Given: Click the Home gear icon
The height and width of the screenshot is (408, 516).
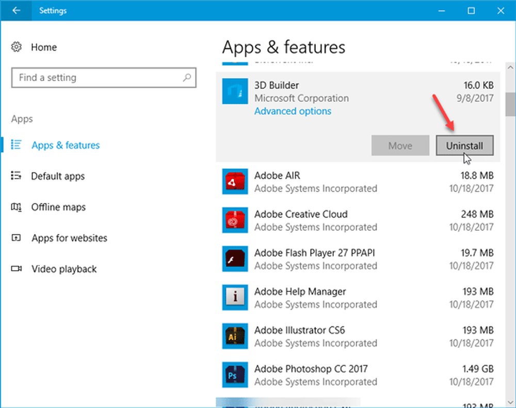Looking at the screenshot, I should [x=15, y=47].
